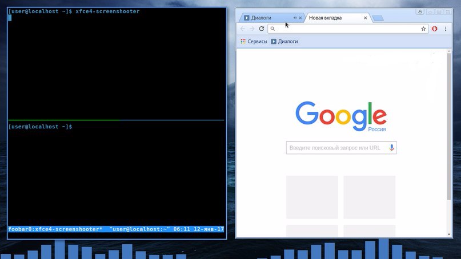Close the Chrome window

tap(448, 12)
